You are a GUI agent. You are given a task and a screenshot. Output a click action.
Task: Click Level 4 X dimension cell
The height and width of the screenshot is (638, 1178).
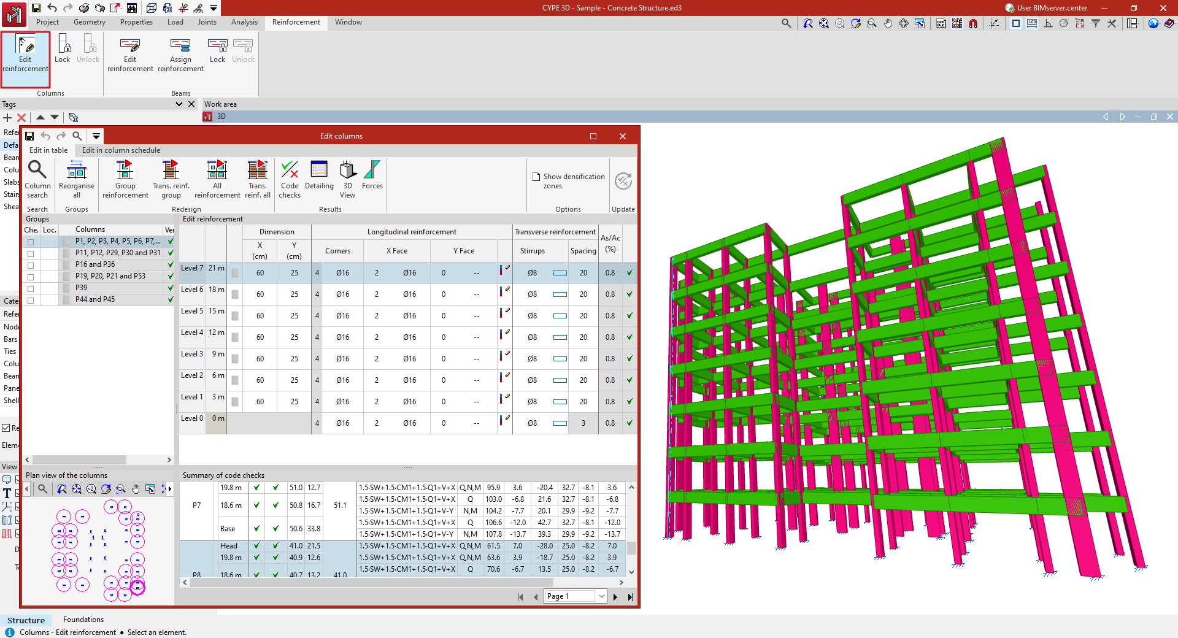(x=260, y=337)
